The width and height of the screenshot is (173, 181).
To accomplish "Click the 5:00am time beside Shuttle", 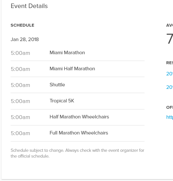I will [20, 85].
